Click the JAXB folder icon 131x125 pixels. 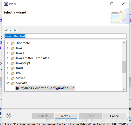pos(12,68)
